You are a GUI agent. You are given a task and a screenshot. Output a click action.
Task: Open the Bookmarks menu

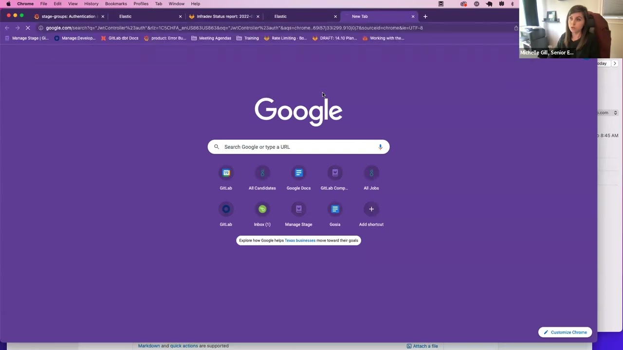click(116, 4)
